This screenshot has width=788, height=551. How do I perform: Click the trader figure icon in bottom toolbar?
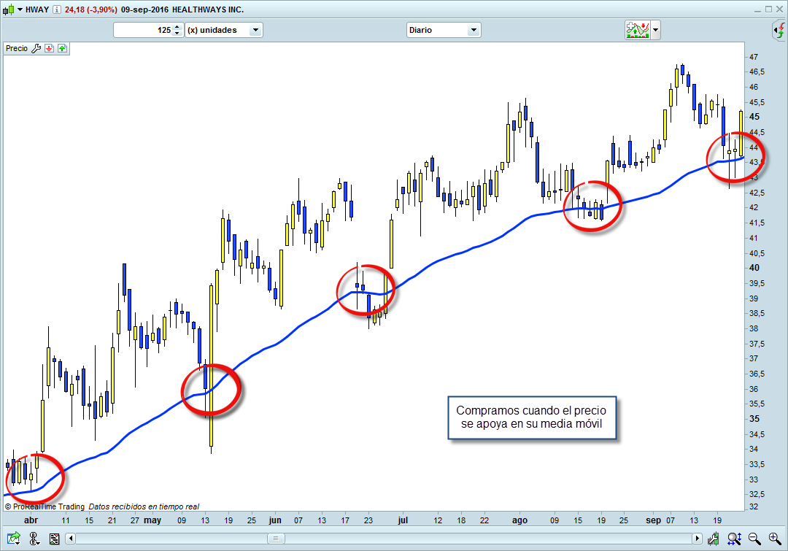(x=33, y=539)
